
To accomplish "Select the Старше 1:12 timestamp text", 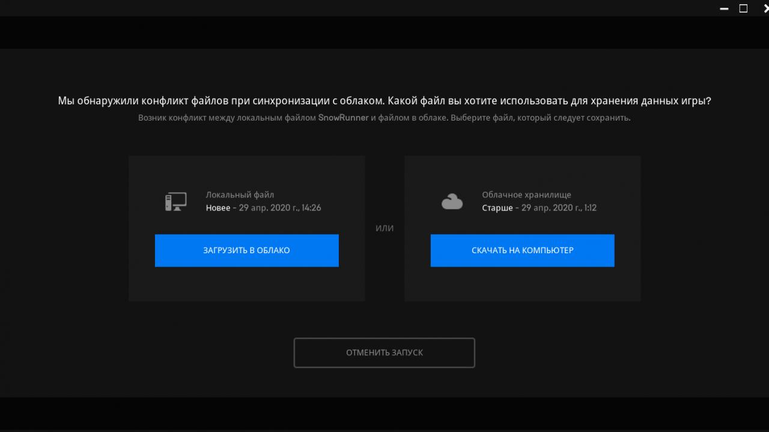I will point(539,208).
